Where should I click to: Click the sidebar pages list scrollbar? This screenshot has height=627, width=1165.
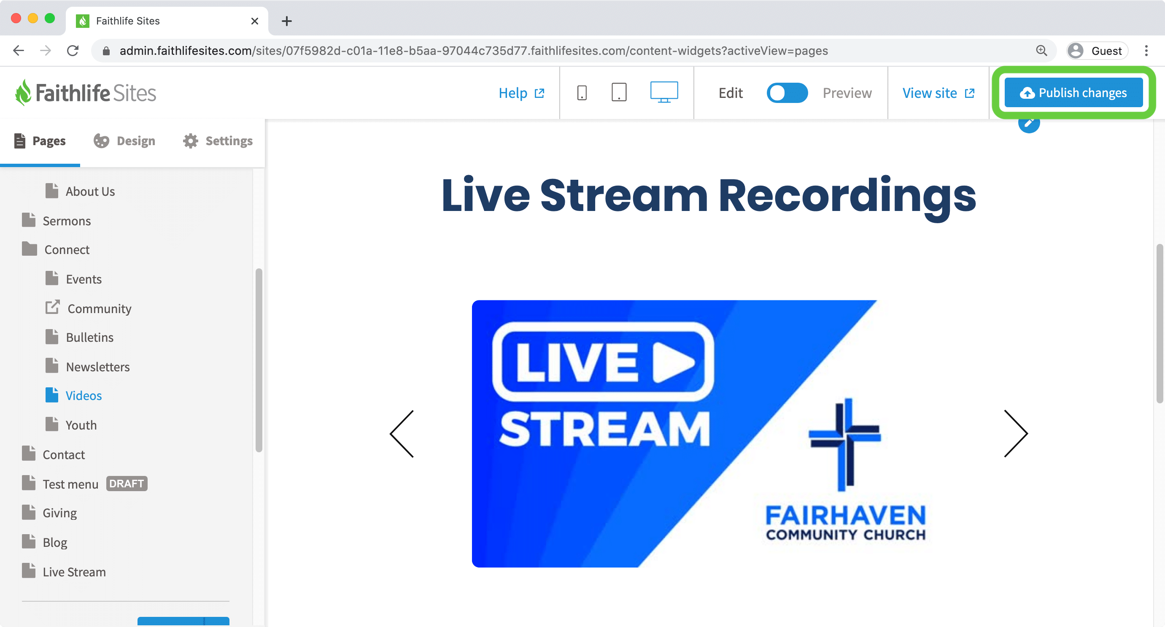click(259, 360)
